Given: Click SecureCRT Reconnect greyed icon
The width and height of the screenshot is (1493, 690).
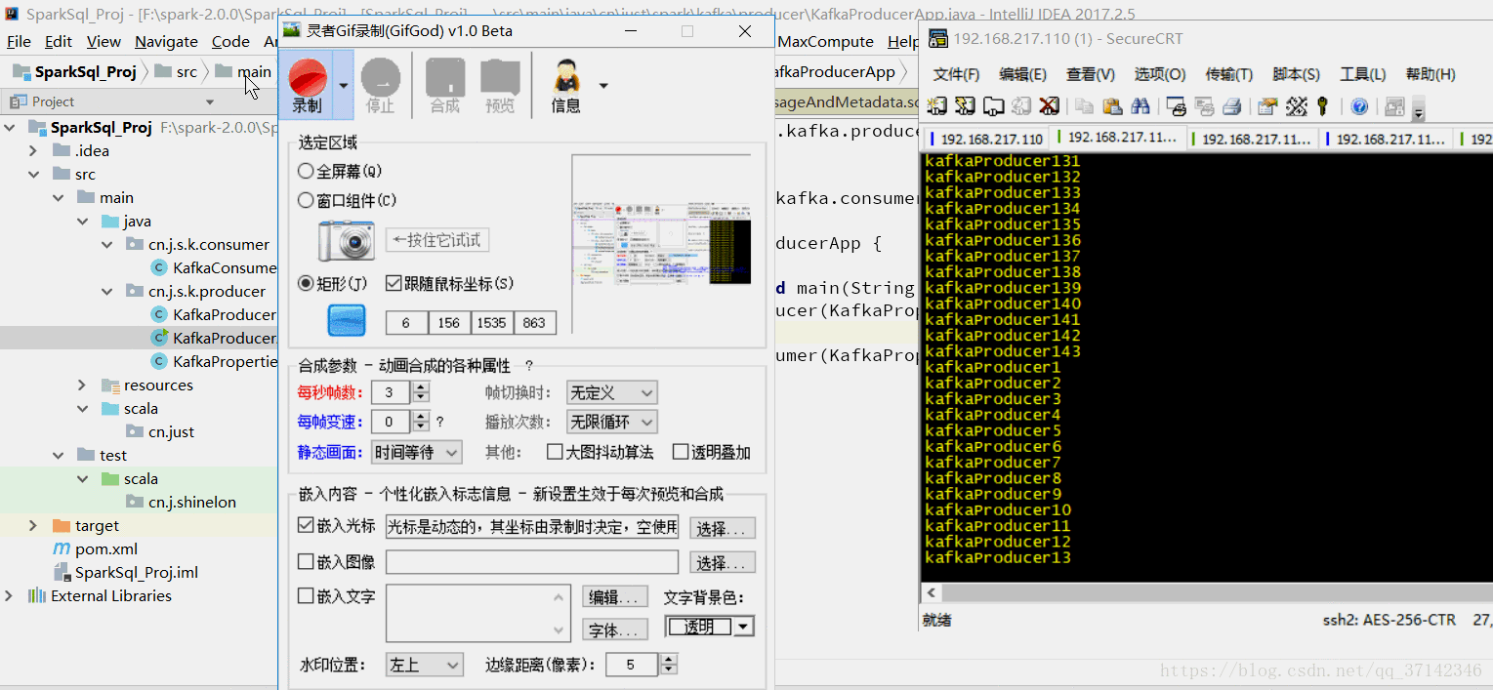Looking at the screenshot, I should pos(1021,106).
